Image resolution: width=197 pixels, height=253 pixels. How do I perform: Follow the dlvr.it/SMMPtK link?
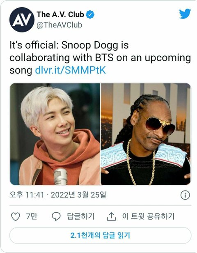pos(71,70)
